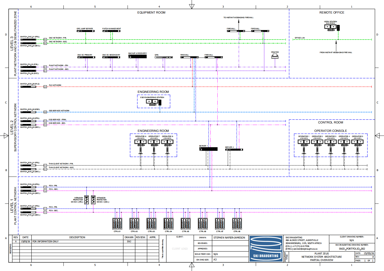384x271 pixels.
Task: Click the Server 1 rack symbol
Action: coord(208,149)
